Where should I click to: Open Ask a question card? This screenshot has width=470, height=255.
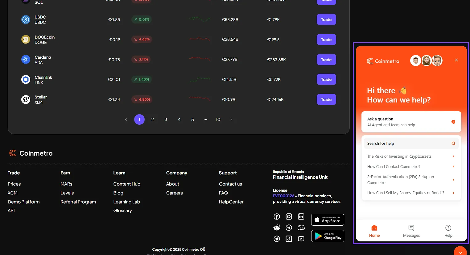point(411,122)
